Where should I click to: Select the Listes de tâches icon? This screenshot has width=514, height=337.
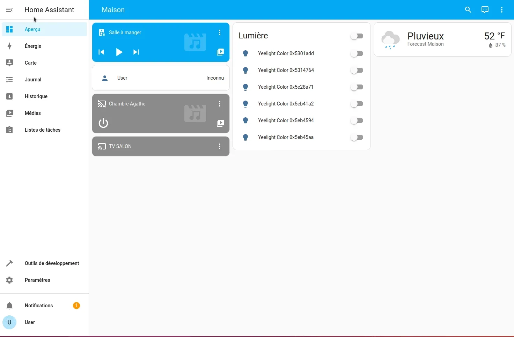tap(9, 130)
